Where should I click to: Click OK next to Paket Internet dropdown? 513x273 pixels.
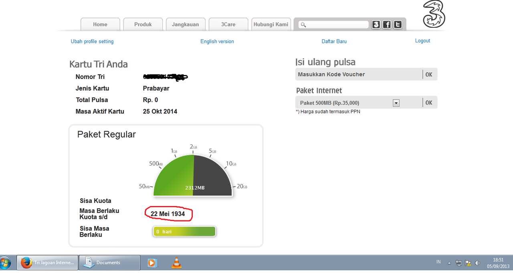429,103
